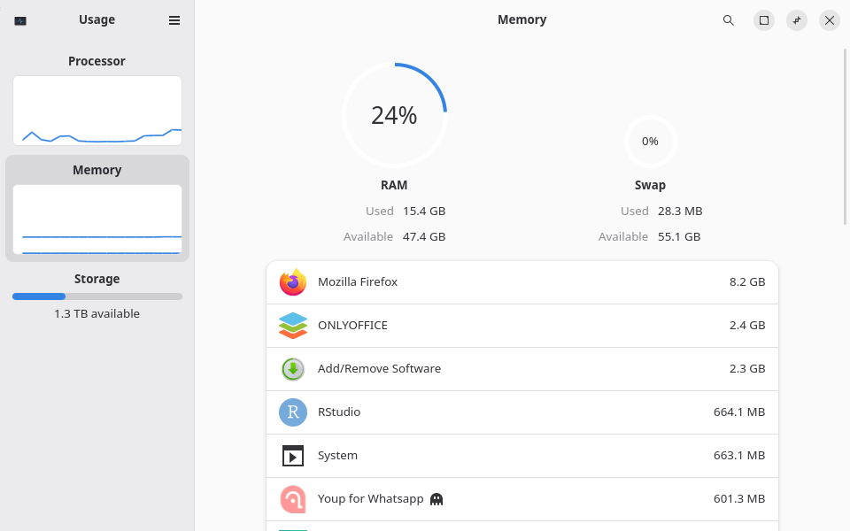Click the ONLYOFFICE app icon

click(292, 325)
